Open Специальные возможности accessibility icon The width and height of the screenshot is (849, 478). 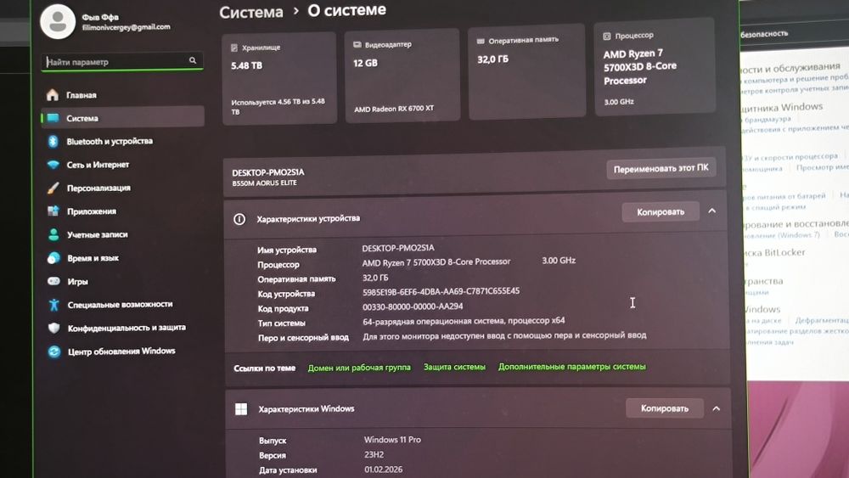click(x=54, y=305)
